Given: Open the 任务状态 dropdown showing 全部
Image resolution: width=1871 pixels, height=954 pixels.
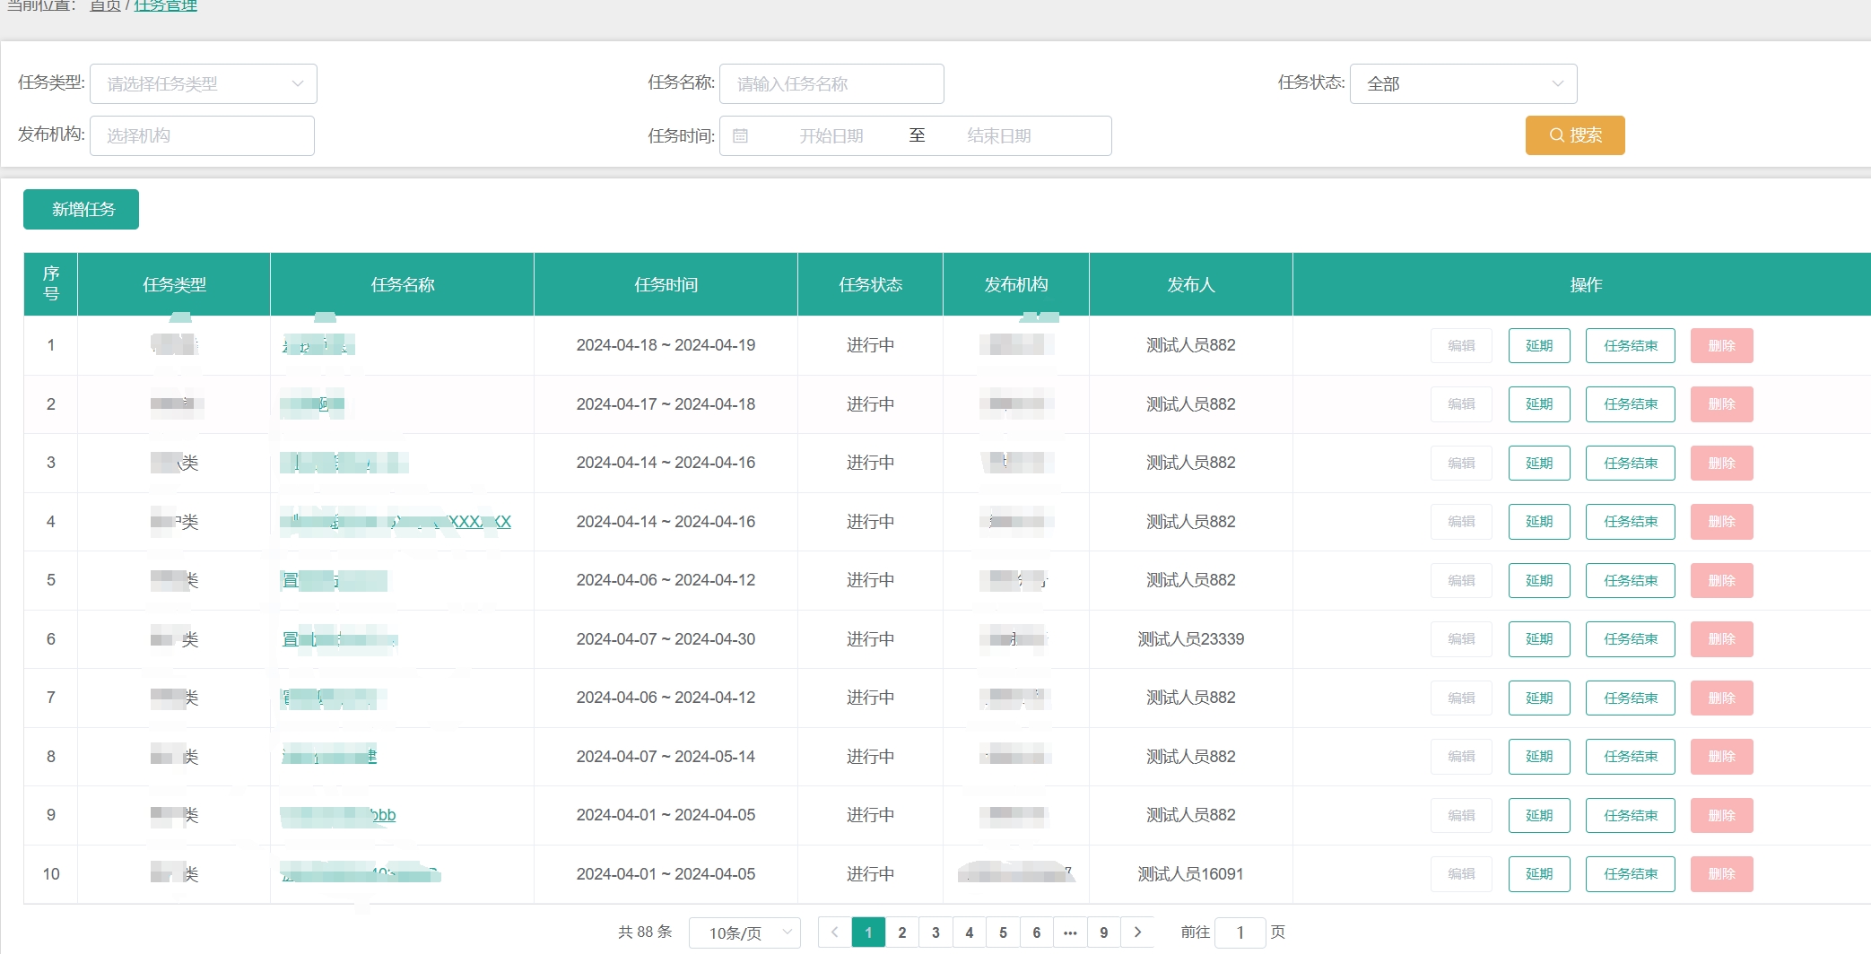Looking at the screenshot, I should coord(1463,83).
